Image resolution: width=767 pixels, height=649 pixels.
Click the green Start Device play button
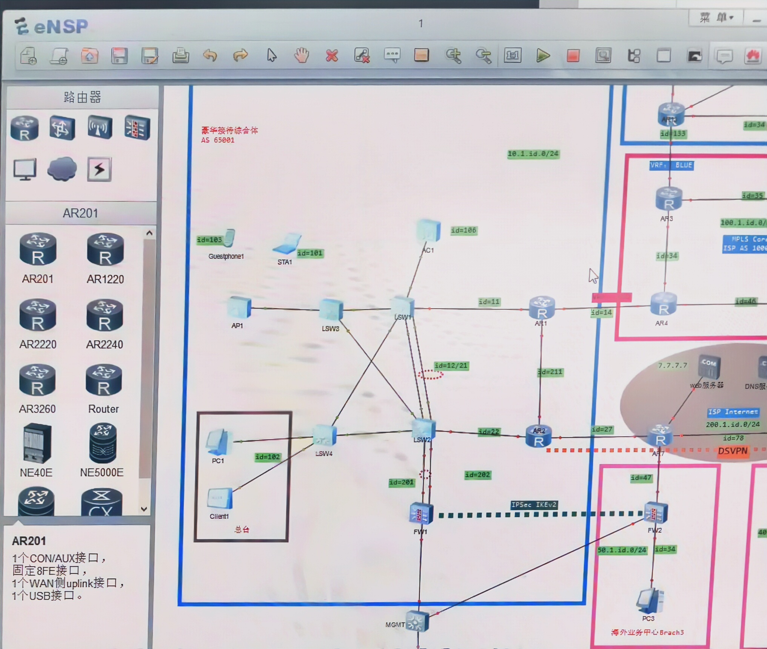[x=543, y=56]
